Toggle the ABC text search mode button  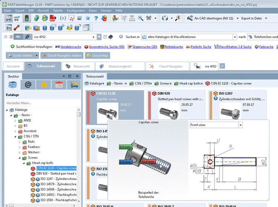coord(19,37)
